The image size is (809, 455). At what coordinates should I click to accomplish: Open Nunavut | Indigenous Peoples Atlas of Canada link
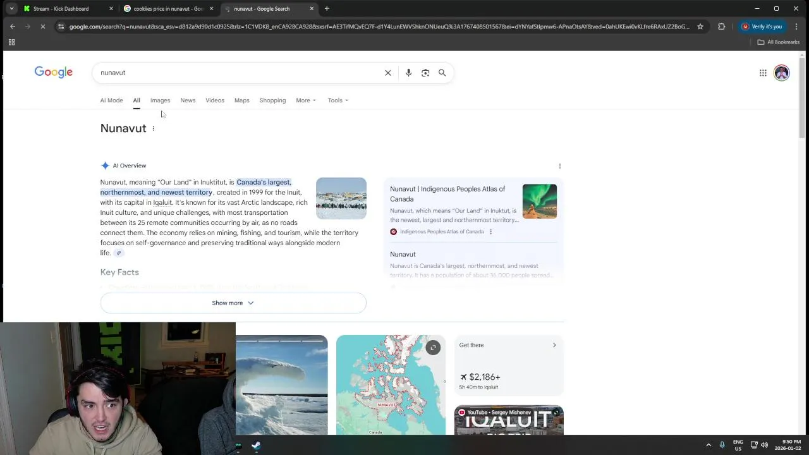click(x=447, y=194)
